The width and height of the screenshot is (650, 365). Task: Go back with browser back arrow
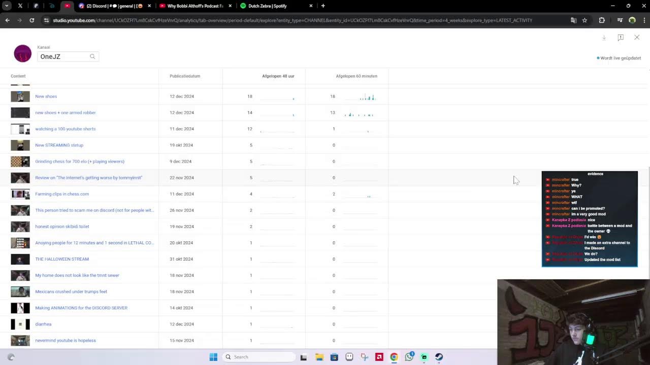pyautogui.click(x=7, y=20)
